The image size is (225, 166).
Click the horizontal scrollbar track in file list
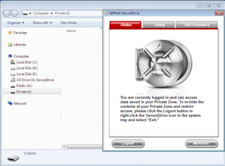[84, 146]
